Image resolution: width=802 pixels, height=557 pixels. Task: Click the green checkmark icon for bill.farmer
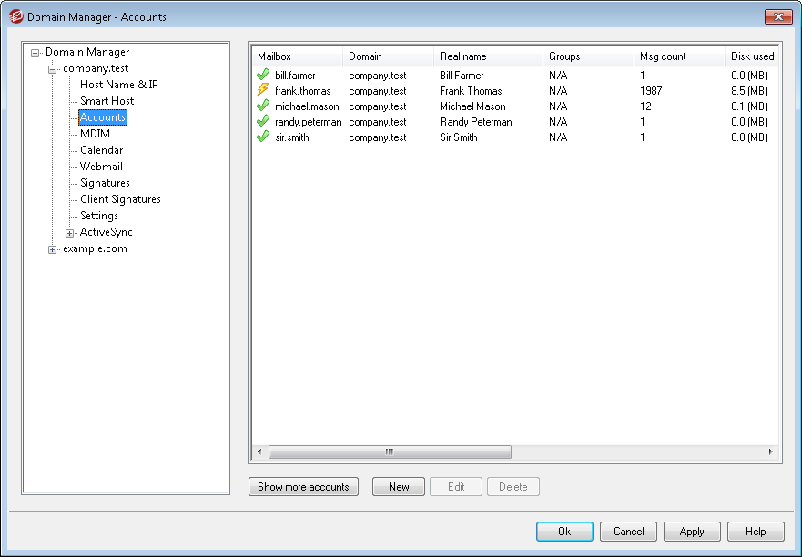(263, 76)
